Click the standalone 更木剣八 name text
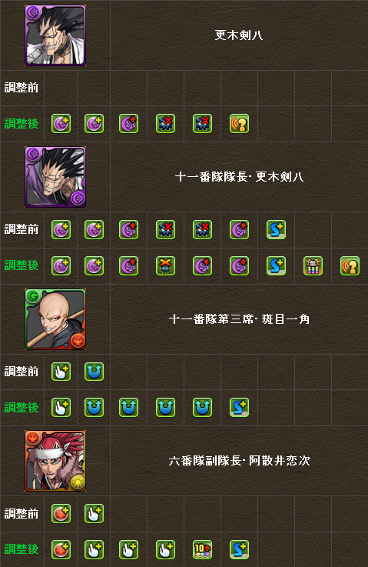 (x=239, y=35)
